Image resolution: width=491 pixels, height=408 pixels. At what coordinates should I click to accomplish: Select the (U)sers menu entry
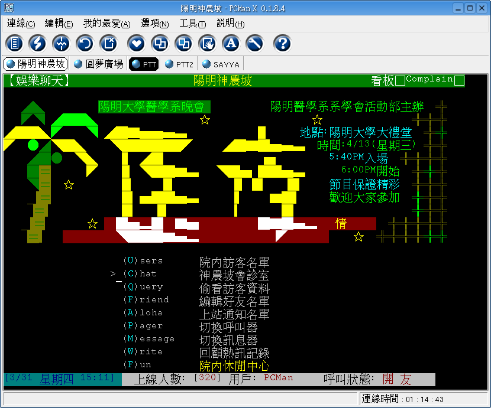(x=143, y=261)
